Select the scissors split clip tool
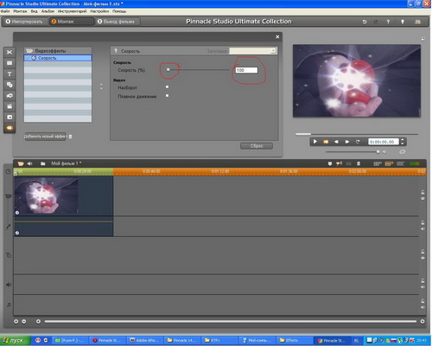The image size is (432, 346). point(10,52)
